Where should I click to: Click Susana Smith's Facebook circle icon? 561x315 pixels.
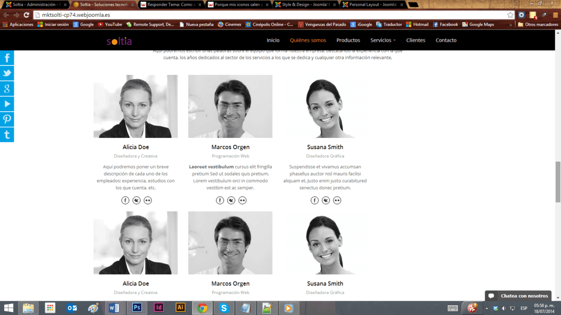pos(315,201)
